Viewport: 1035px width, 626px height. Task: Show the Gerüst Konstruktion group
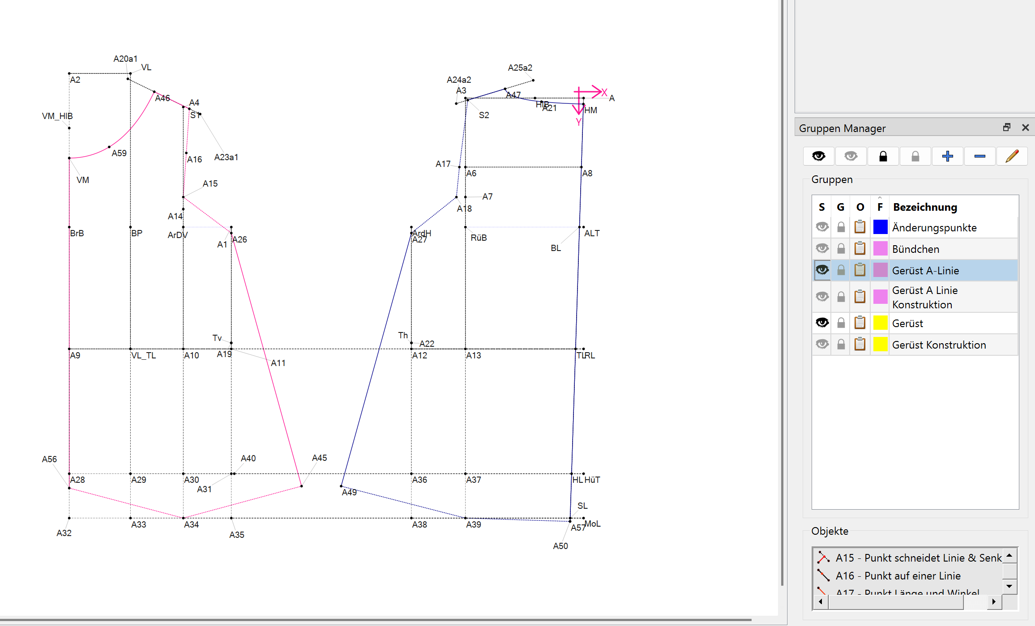822,344
